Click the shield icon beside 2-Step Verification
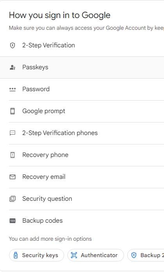This screenshot has width=164, height=272. point(13,45)
